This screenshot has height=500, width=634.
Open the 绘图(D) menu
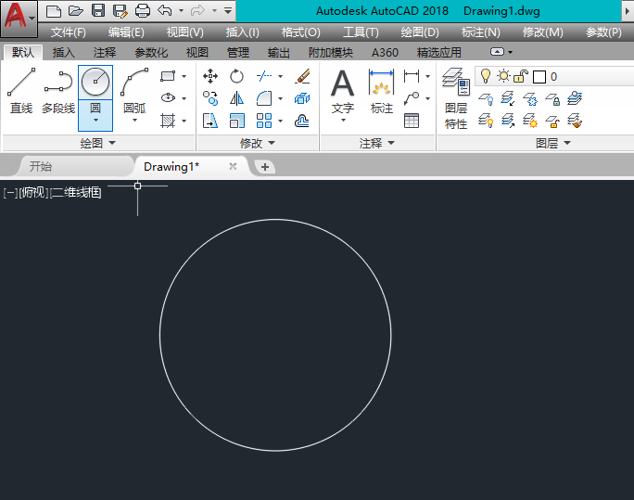[x=420, y=32]
